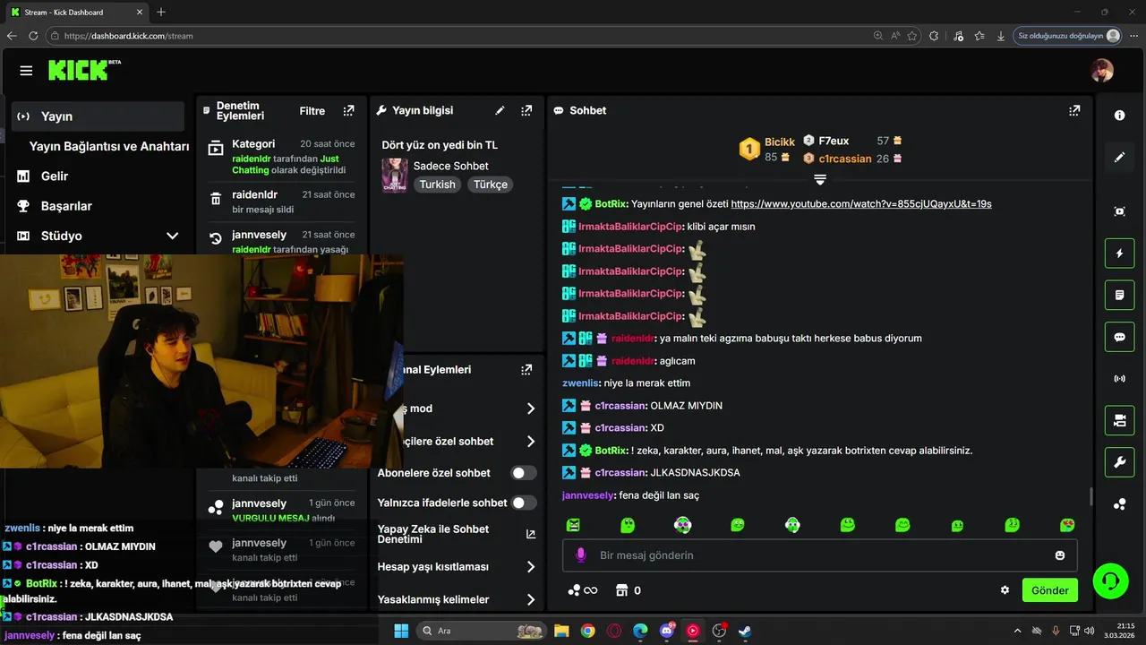Click the wrench settings icon in right sidebar

pyautogui.click(x=1119, y=462)
